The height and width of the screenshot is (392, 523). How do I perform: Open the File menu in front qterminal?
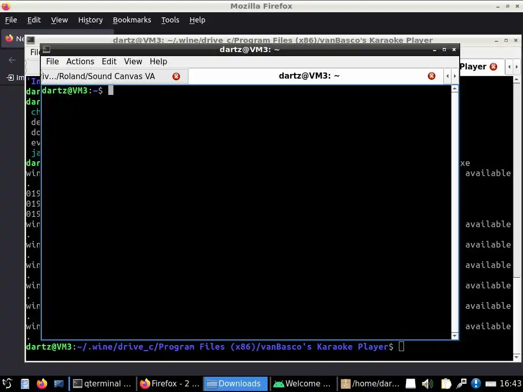[x=53, y=62]
